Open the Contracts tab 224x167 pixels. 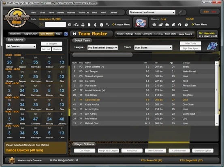[x=147, y=34]
